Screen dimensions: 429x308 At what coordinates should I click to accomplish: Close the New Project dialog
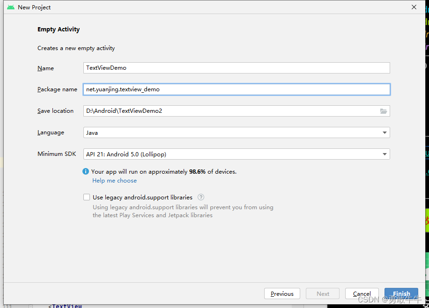pos(414,7)
